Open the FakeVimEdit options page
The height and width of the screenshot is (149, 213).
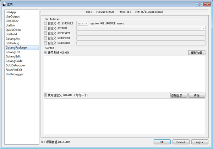coord(22,70)
